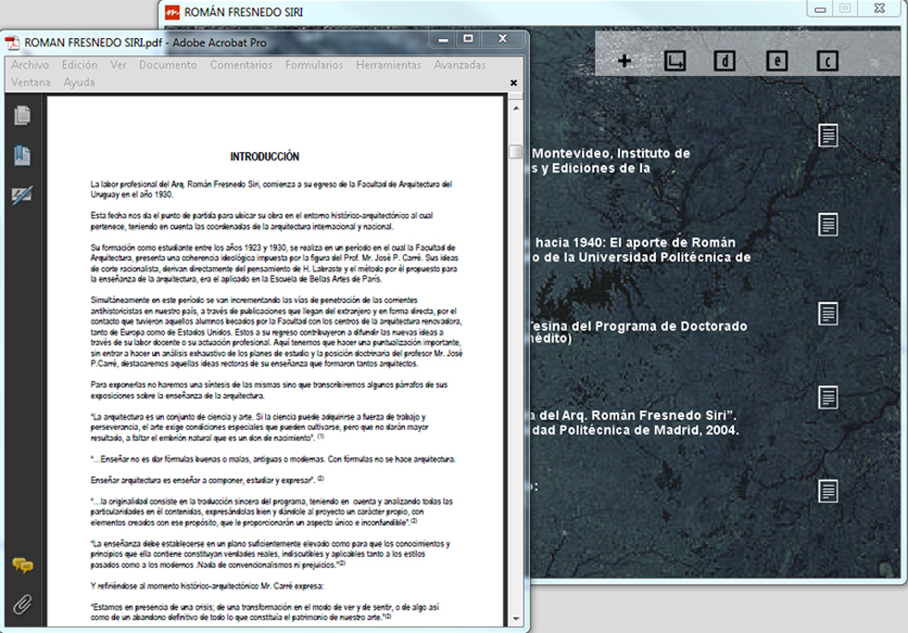Click the 'c' box icon in the background toolbar
Image resolution: width=908 pixels, height=633 pixels.
click(x=827, y=61)
